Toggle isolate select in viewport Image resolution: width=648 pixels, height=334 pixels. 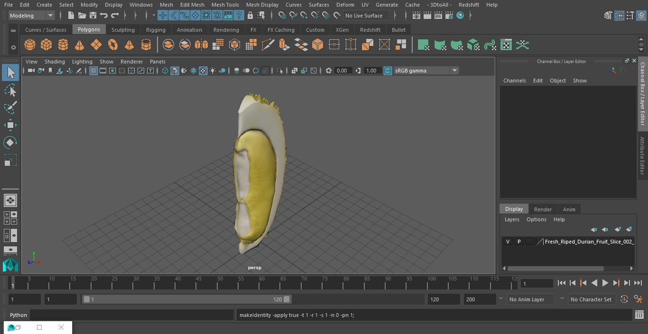280,71
